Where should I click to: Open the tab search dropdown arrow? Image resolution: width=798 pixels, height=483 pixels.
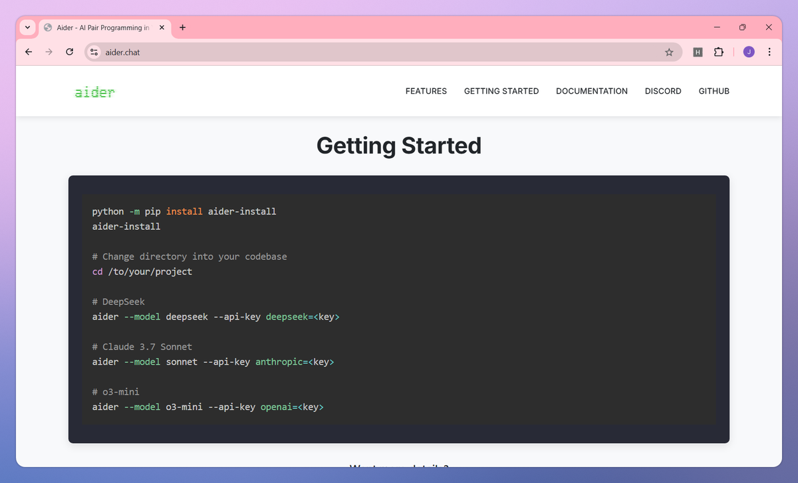pos(27,27)
